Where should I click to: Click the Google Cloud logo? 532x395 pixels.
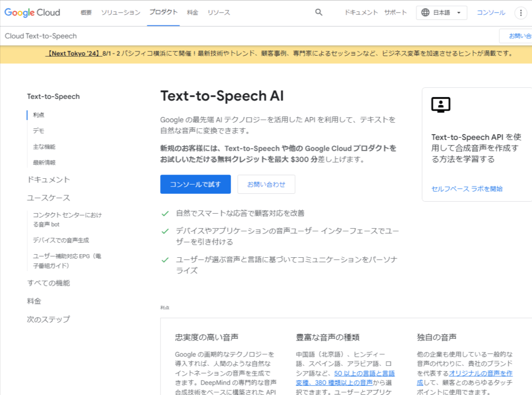tap(32, 12)
